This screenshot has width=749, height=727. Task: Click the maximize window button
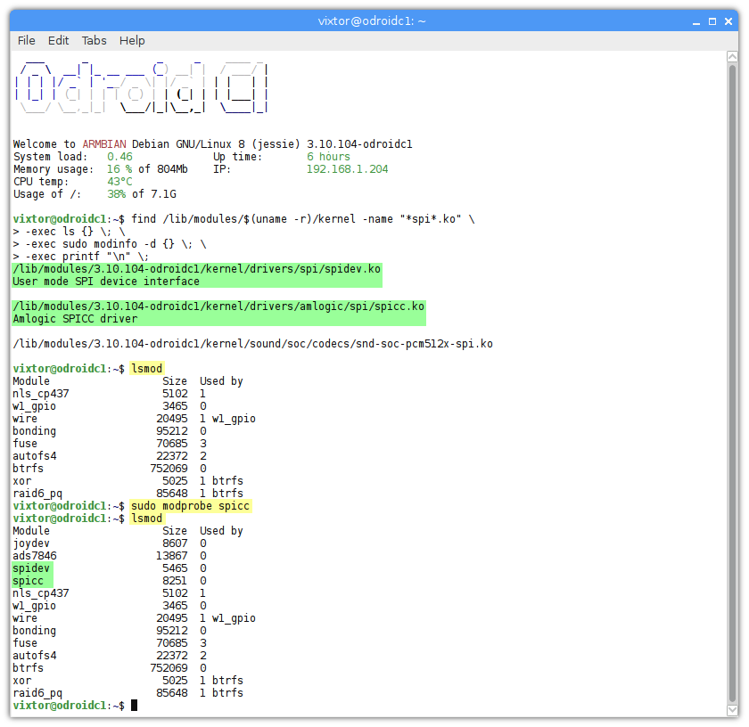[711, 20]
